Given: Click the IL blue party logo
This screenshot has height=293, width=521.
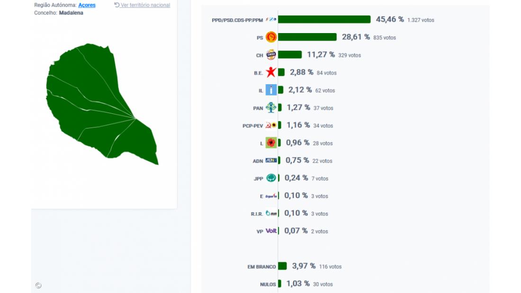Looking at the screenshot, I should pyautogui.click(x=271, y=90).
